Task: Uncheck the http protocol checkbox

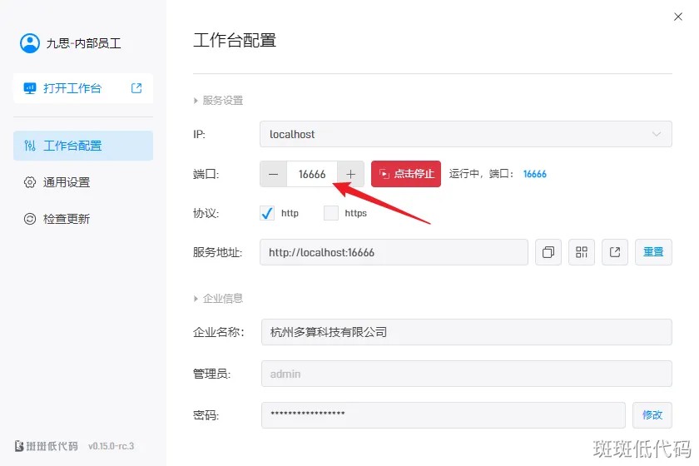Action: click(267, 213)
